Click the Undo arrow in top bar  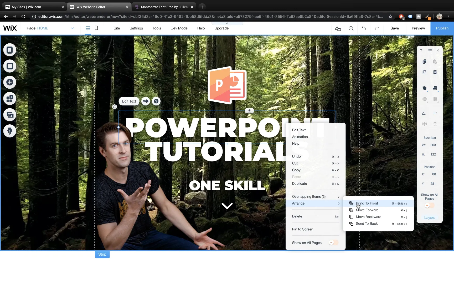coord(364,28)
